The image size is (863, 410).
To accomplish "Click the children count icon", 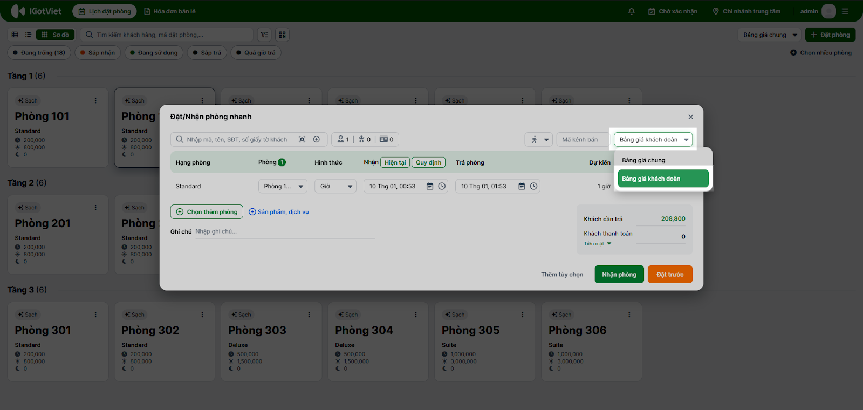I will 361,139.
